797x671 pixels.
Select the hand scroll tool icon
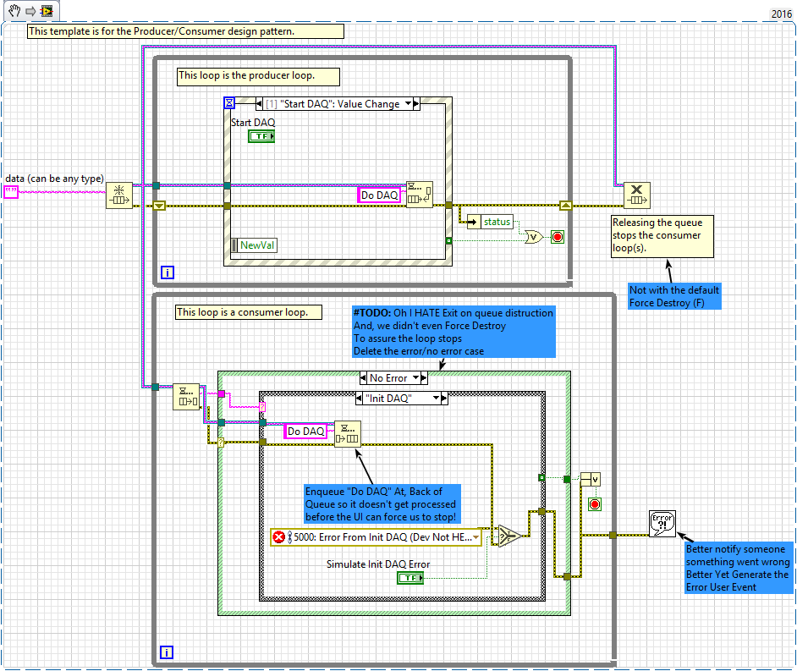(14, 11)
